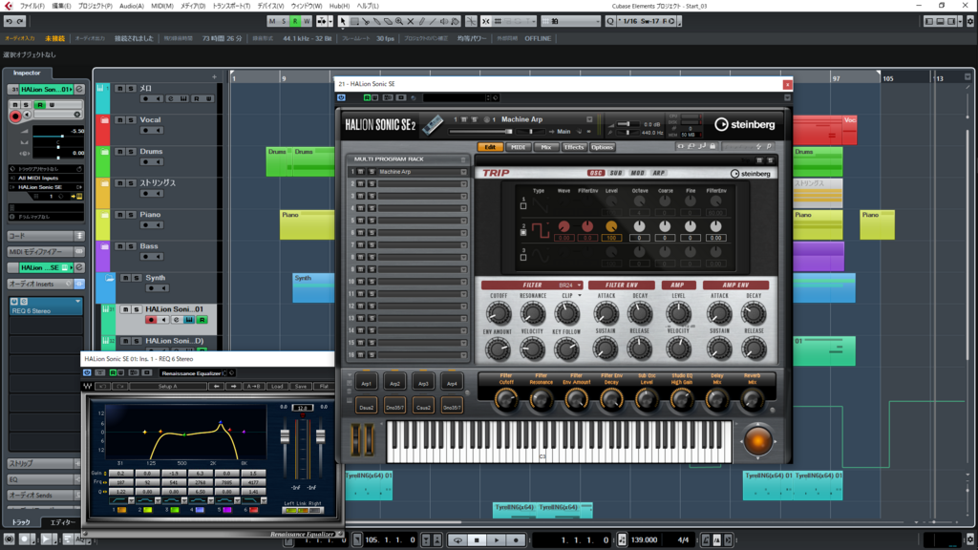Screen dimensions: 978x550
Task: Click the edit-instrument icon in Inspector header
Action: (x=79, y=89)
